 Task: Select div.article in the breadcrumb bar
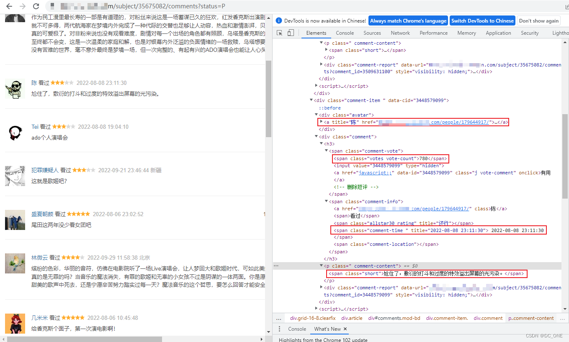352,318
